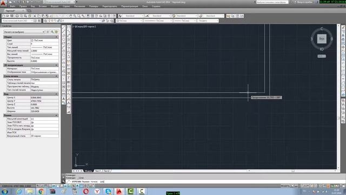Select the Line tool in Draw toolbar
Image resolution: width=346 pixels, height=195 pixels.
pyautogui.click(x=64, y=28)
